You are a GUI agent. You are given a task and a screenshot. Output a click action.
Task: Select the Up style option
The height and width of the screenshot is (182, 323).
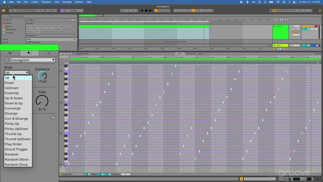[18, 77]
